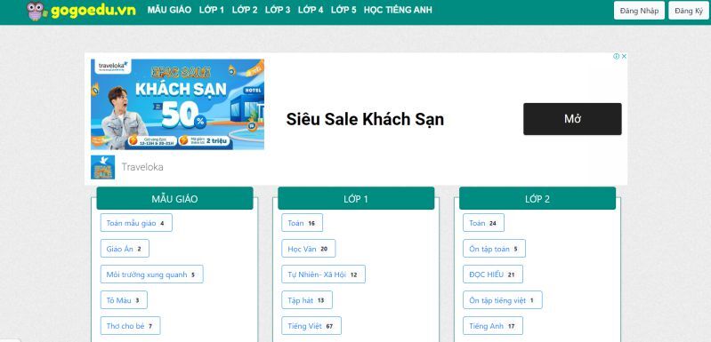Viewport: 711px width, 342px height.
Task: Click the small Traveloka advertiser icon
Action: click(x=102, y=167)
